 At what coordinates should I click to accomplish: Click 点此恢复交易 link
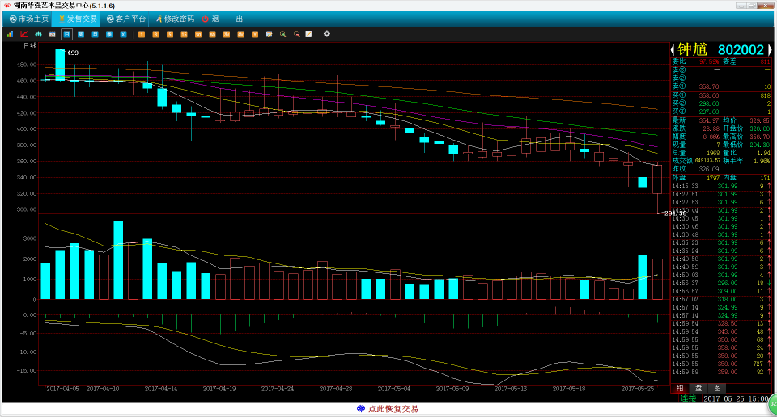388,409
